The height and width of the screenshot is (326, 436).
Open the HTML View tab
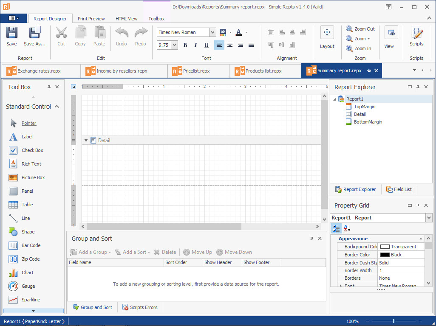pos(127,19)
